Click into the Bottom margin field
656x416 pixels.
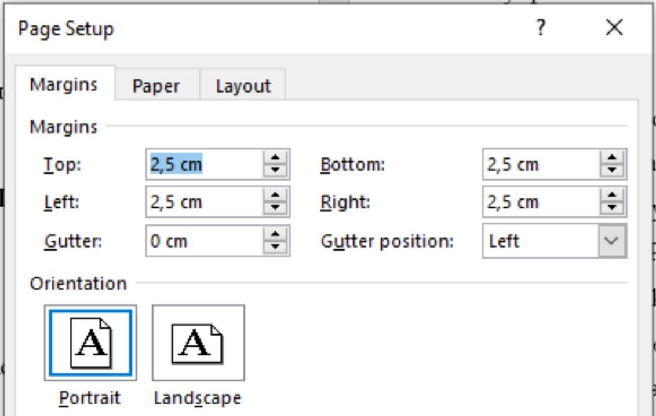click(541, 164)
